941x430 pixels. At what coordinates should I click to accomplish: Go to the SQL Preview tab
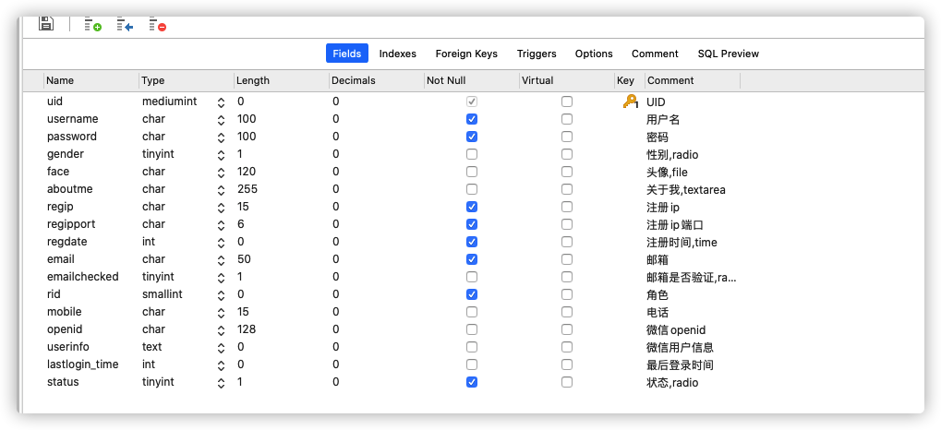click(x=728, y=54)
